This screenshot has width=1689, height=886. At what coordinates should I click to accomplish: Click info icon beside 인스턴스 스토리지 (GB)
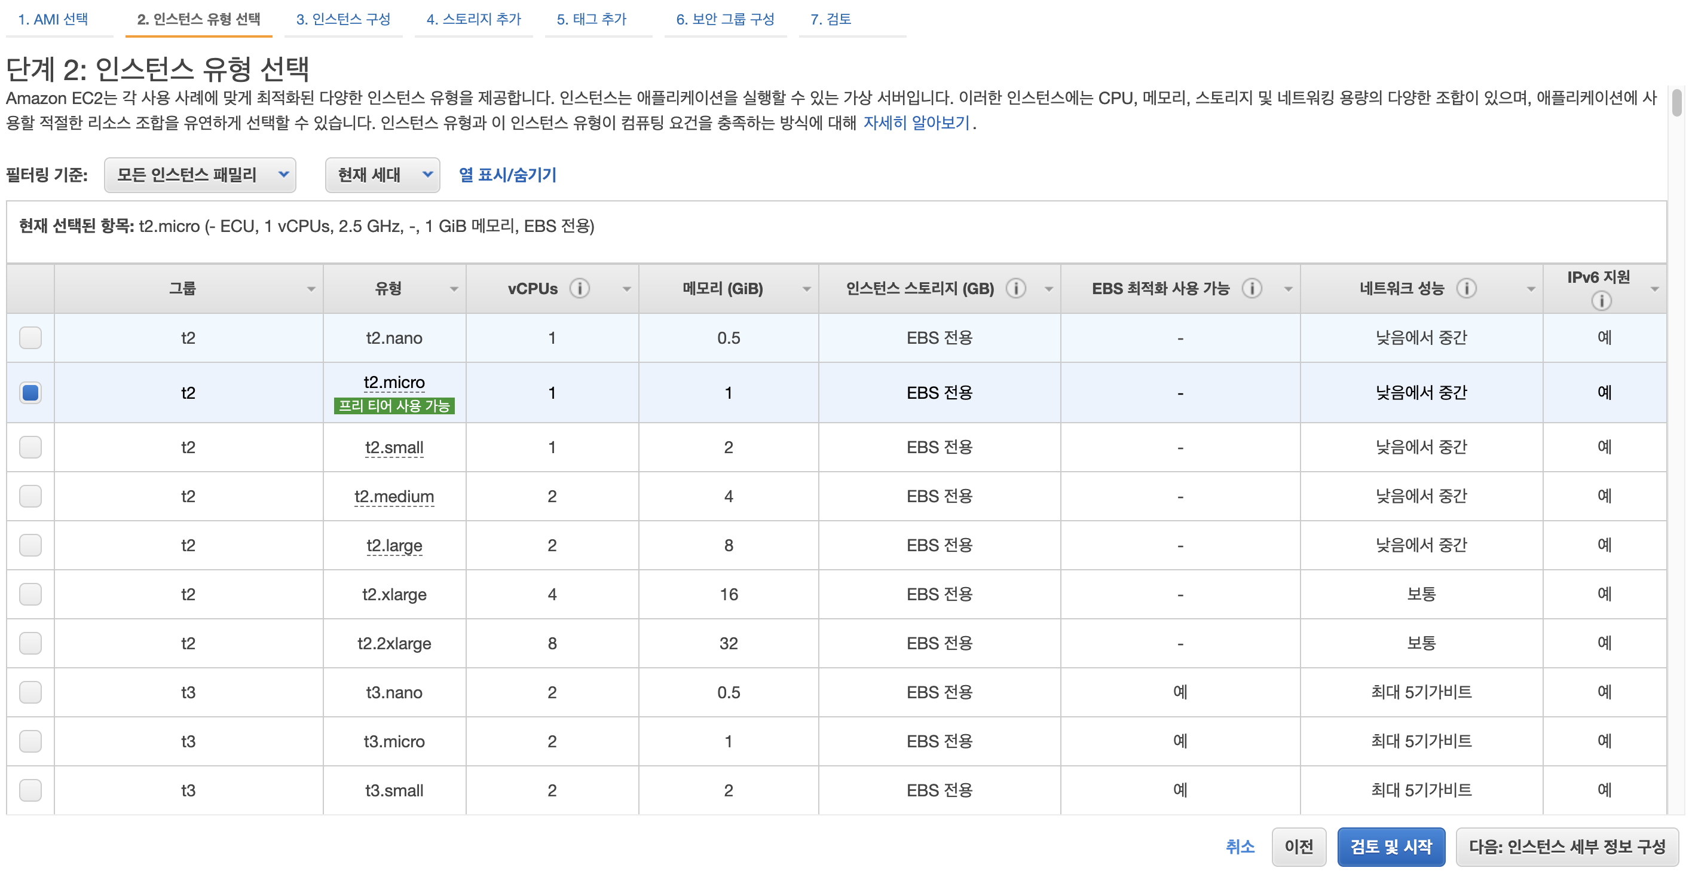[1015, 289]
